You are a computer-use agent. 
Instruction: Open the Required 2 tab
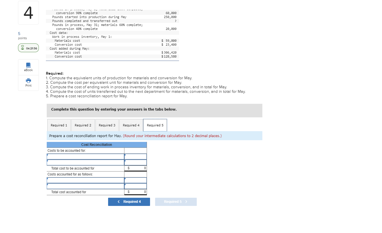tap(83, 125)
